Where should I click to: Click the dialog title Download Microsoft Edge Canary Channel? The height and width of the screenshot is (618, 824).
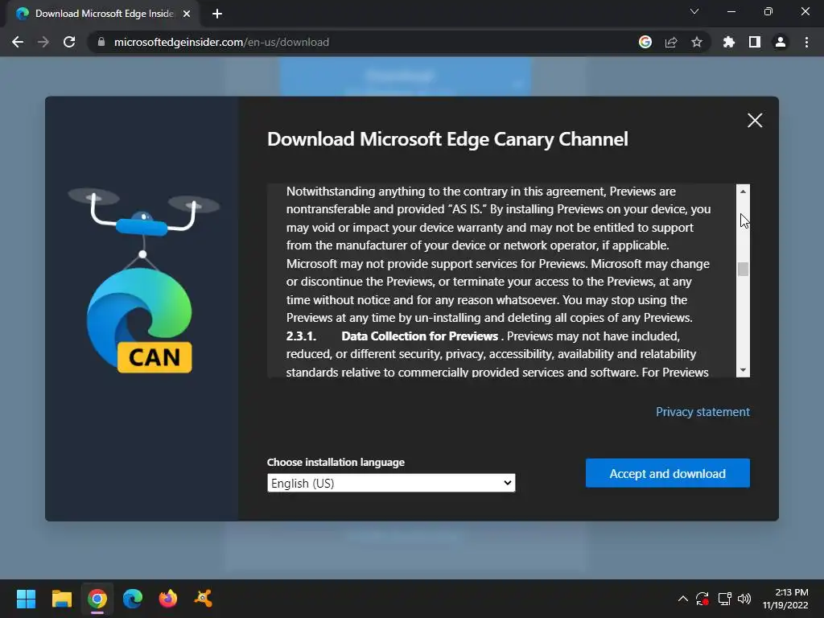(447, 139)
